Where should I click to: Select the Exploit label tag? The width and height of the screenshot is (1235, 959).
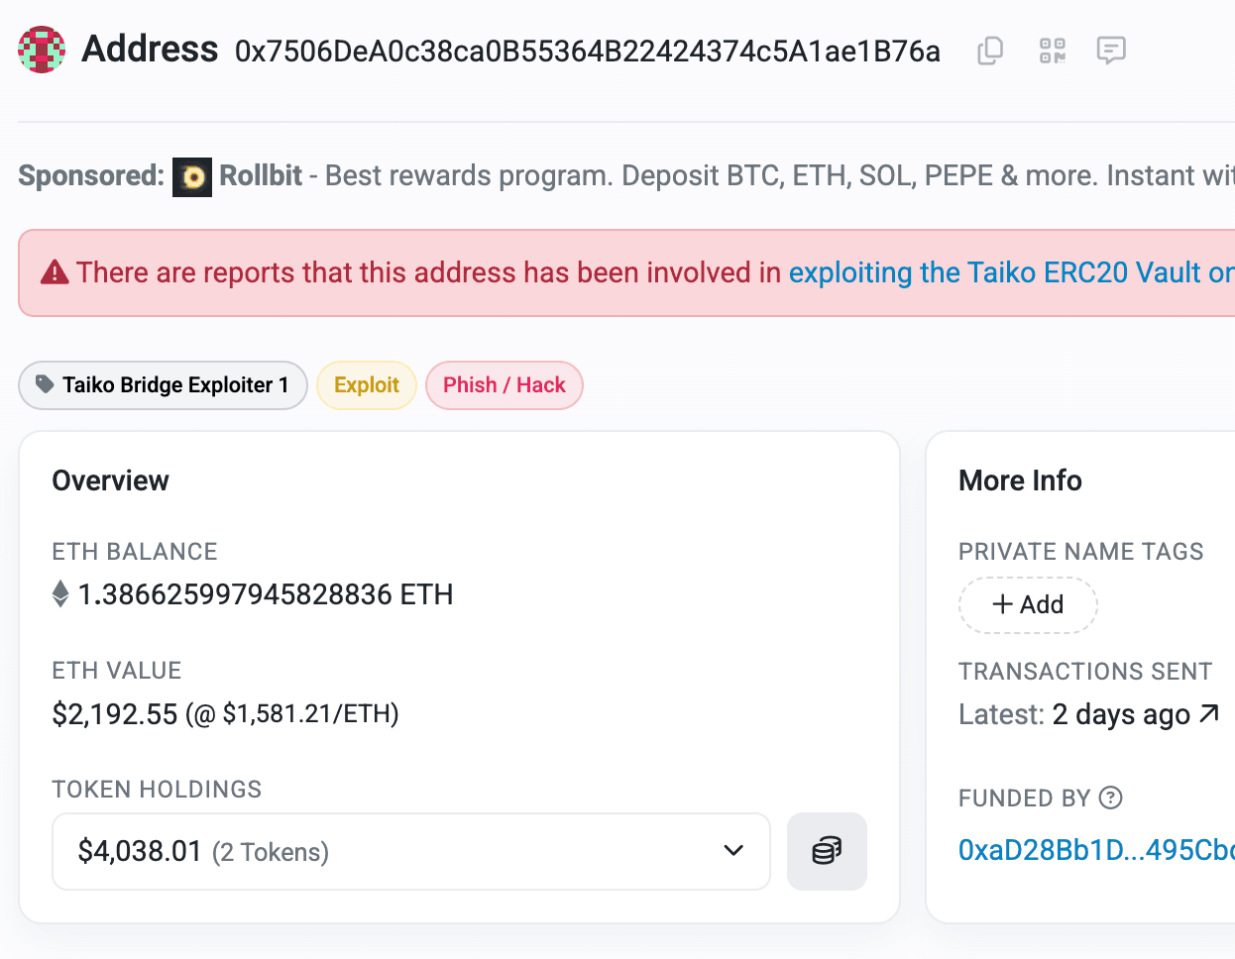coord(367,385)
